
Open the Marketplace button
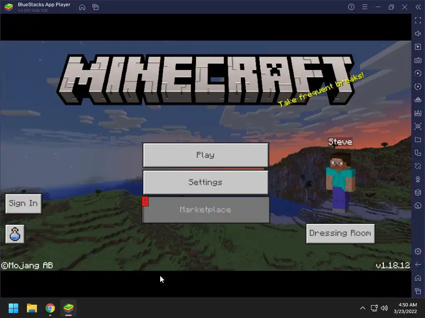(x=206, y=210)
